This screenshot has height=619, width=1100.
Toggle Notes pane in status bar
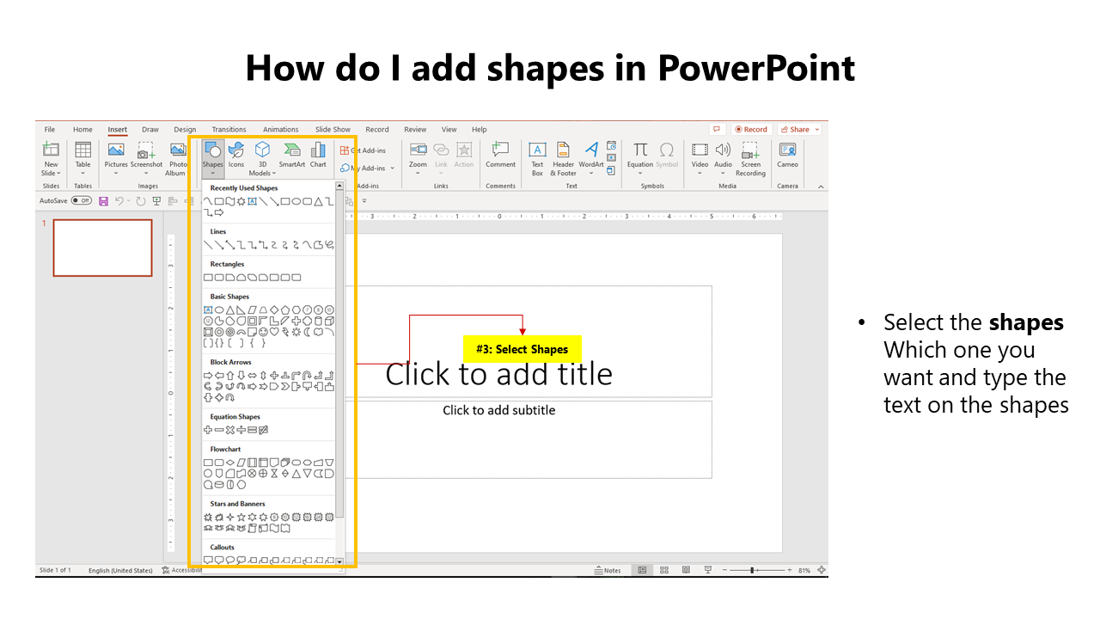tap(608, 570)
